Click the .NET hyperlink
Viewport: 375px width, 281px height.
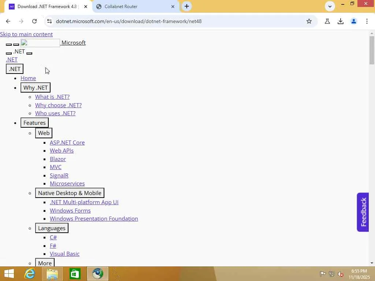pos(12,60)
